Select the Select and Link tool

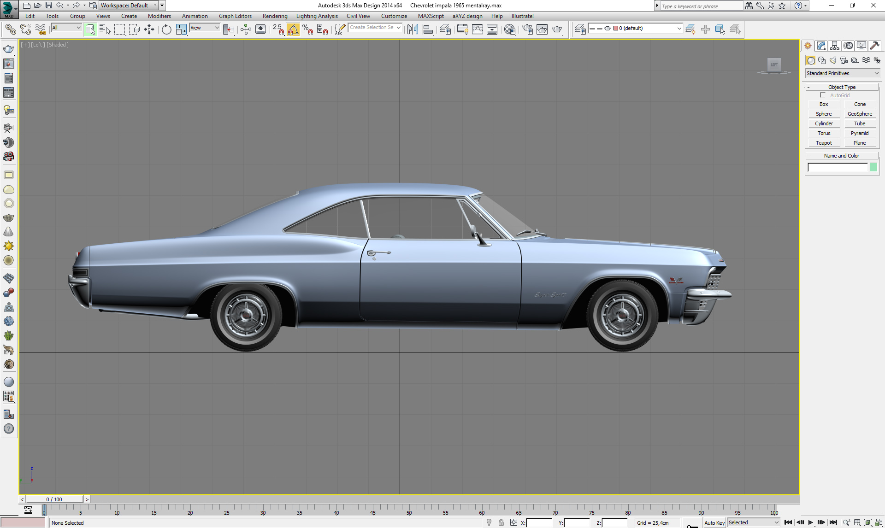(x=10, y=29)
